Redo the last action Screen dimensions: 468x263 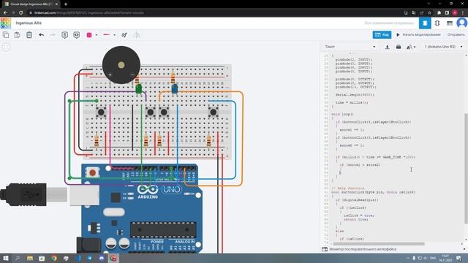(x=53, y=35)
